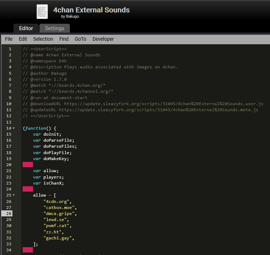Click the var doParseFile; line

click(x=54, y=140)
